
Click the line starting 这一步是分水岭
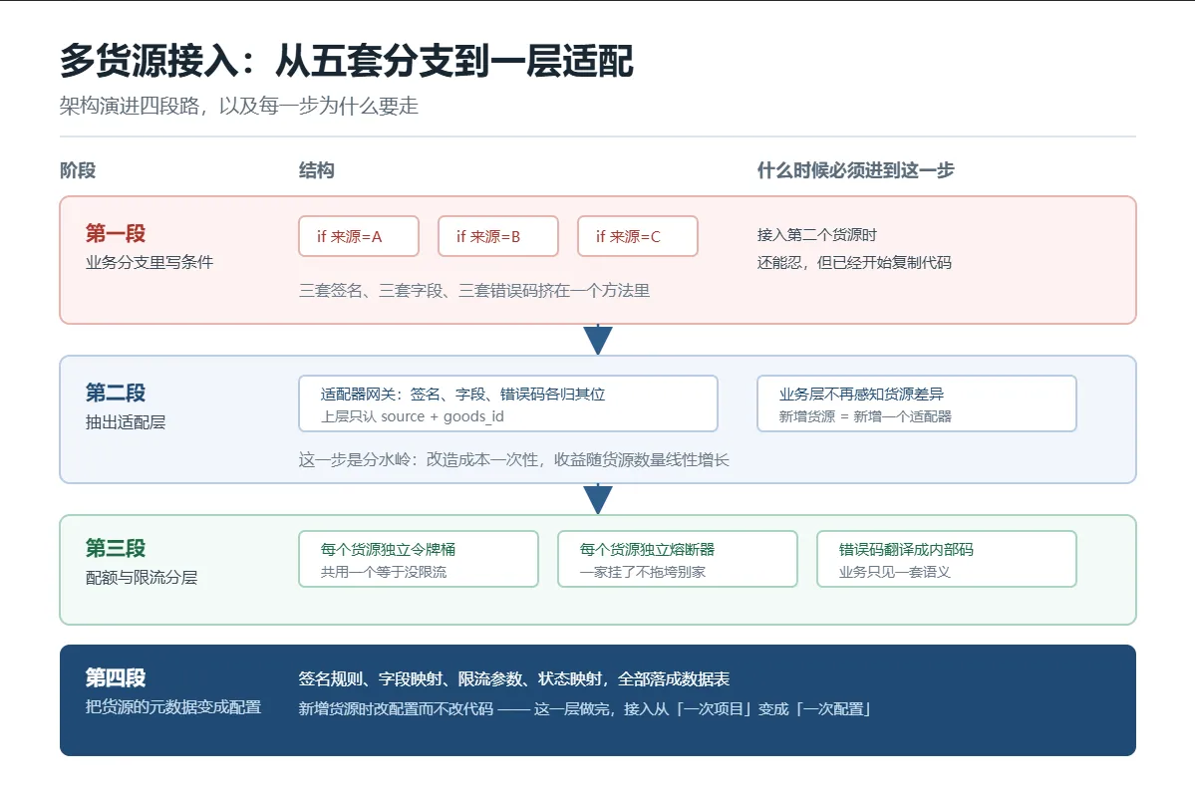513,459
